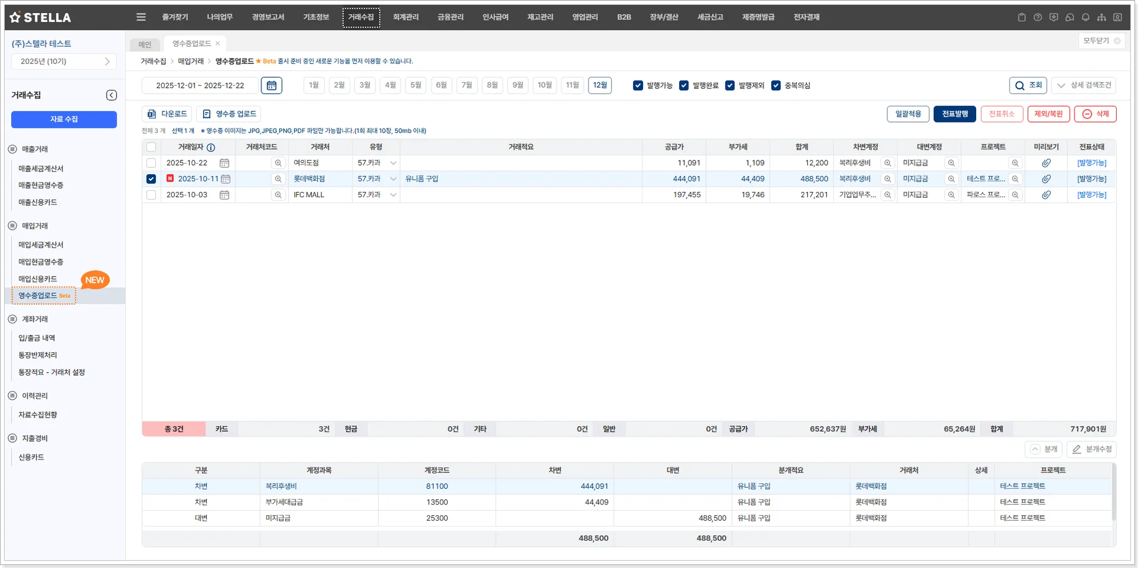Click the 영수증 업로드 button
Image resolution: width=1138 pixels, height=568 pixels.
(x=229, y=114)
